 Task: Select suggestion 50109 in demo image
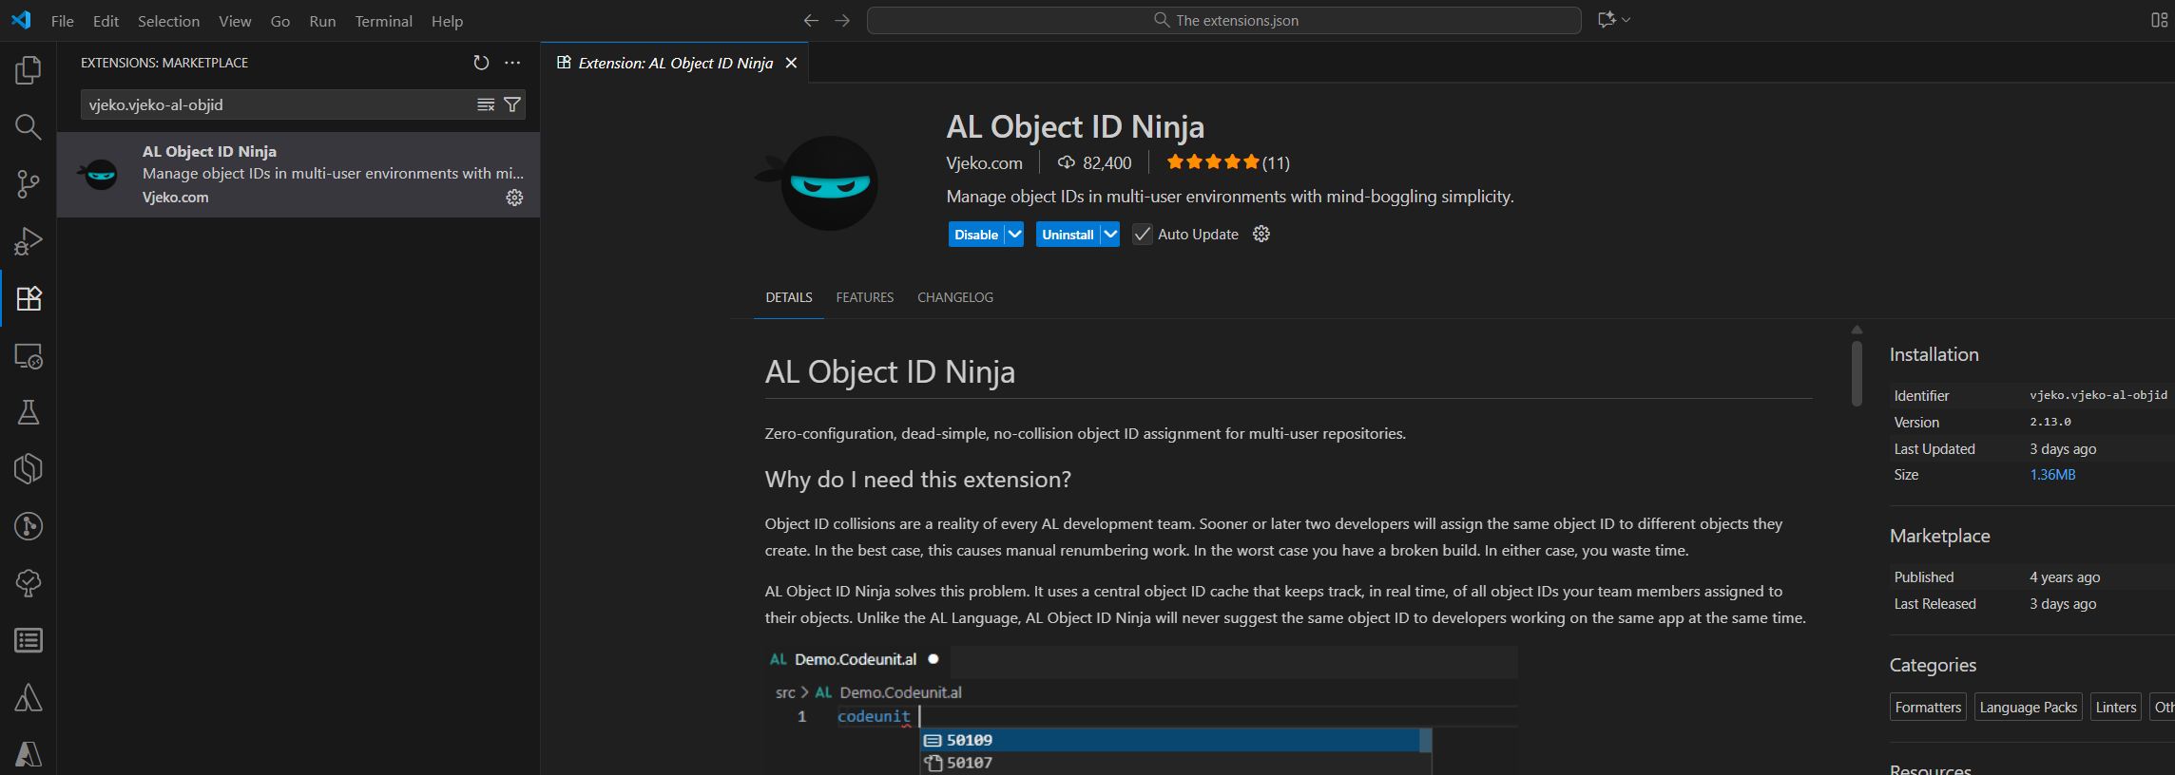coord(1176,740)
